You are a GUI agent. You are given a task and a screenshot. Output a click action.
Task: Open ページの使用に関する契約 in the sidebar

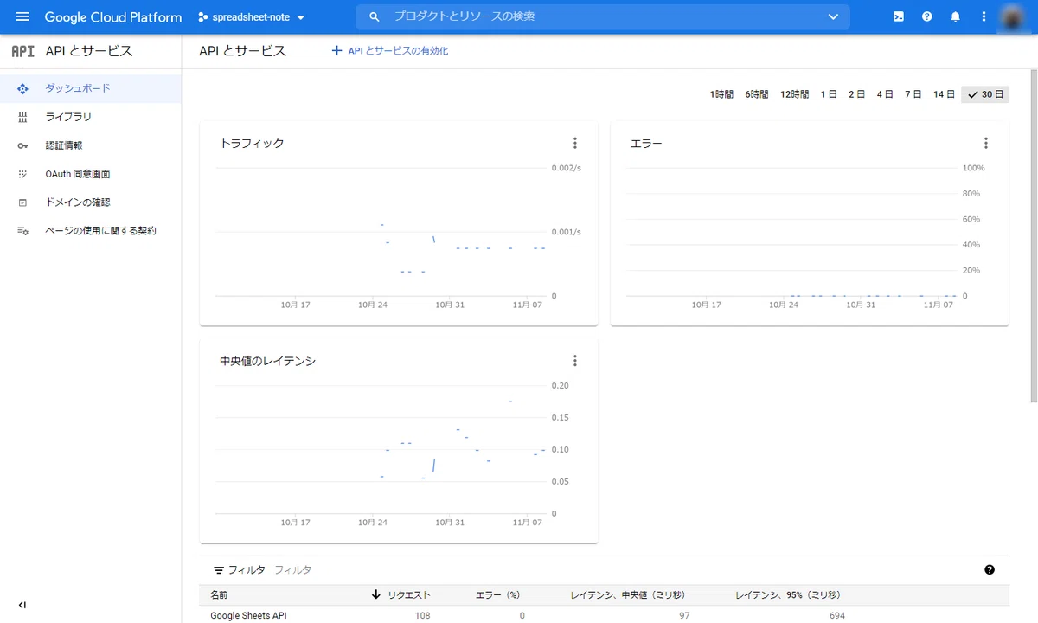click(x=91, y=231)
